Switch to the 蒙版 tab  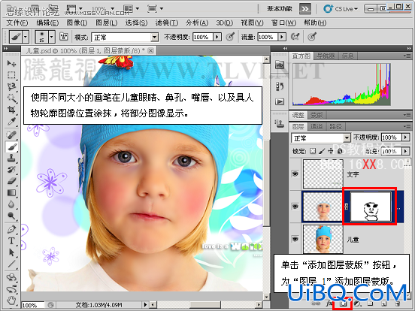click(317, 115)
